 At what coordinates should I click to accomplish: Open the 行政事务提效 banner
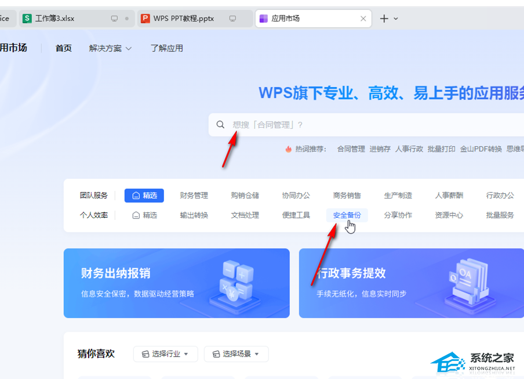click(x=412, y=283)
